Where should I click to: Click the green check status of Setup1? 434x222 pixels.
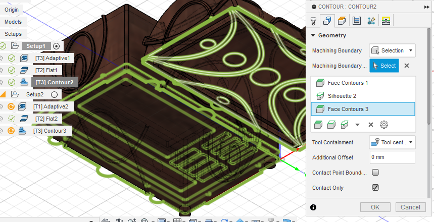click(3, 46)
